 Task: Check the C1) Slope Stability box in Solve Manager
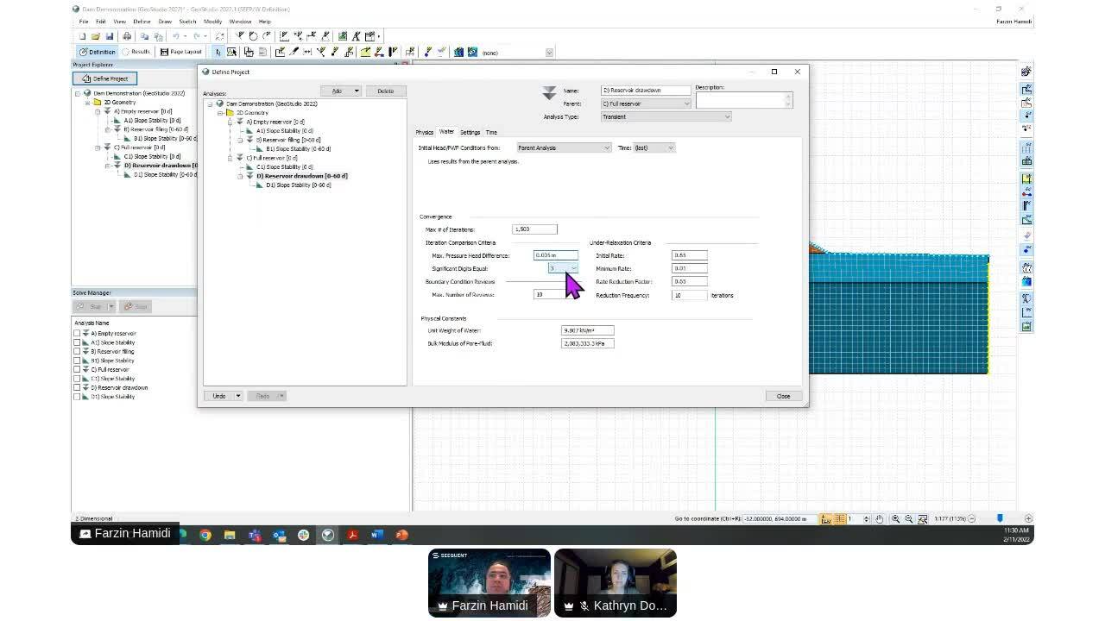click(x=77, y=379)
